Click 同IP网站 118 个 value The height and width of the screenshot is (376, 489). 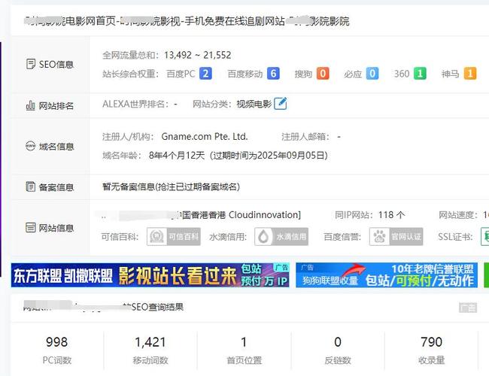pos(391,215)
